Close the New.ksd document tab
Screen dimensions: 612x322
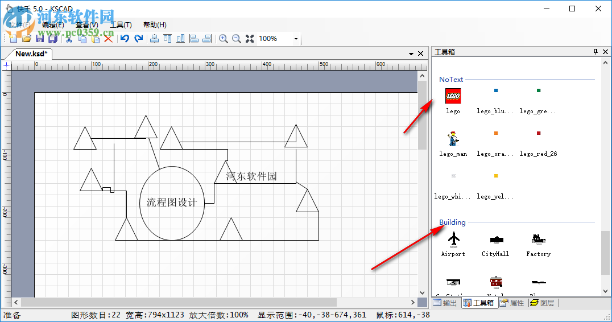(x=420, y=53)
